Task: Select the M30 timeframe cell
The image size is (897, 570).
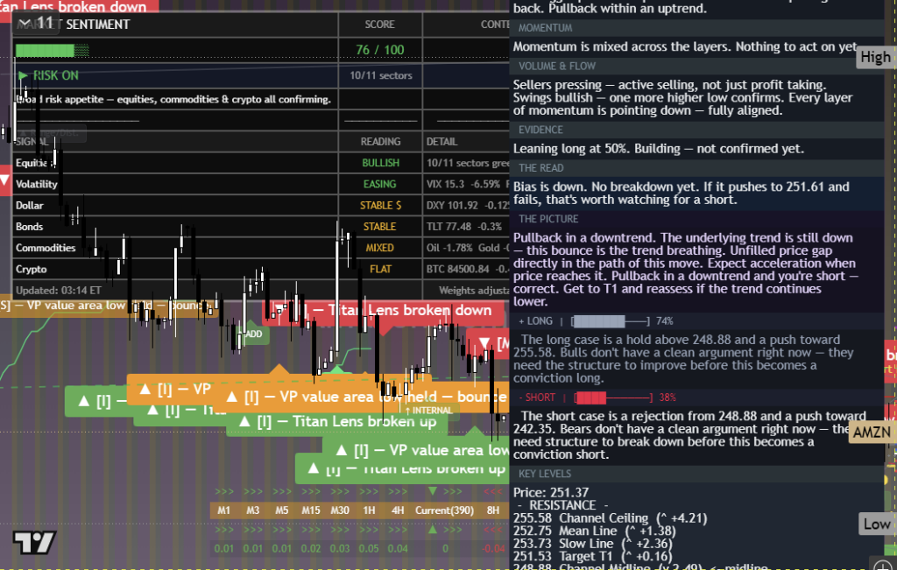Action: click(x=340, y=510)
